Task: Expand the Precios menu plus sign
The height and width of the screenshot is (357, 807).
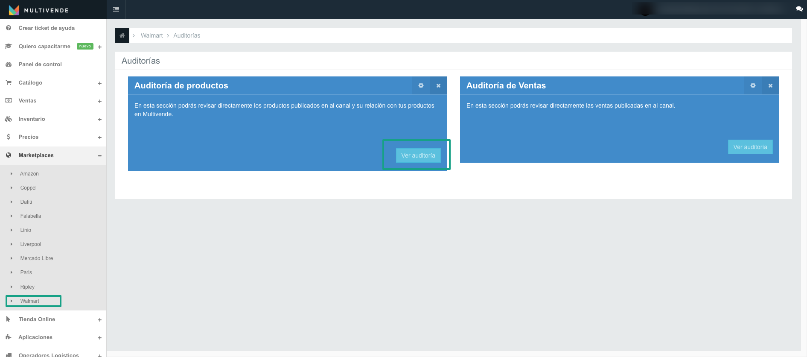Action: pyautogui.click(x=100, y=138)
